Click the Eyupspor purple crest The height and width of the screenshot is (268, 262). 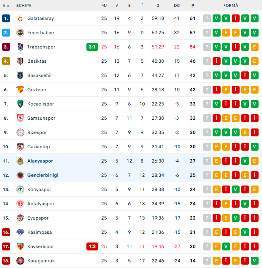[x=20, y=218]
